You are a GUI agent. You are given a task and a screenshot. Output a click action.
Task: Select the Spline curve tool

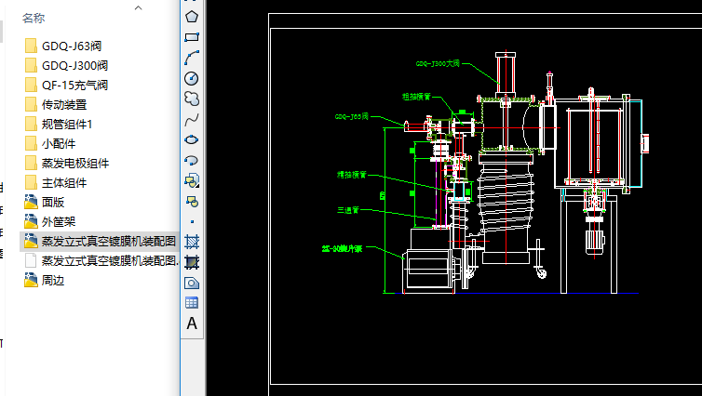(x=192, y=119)
